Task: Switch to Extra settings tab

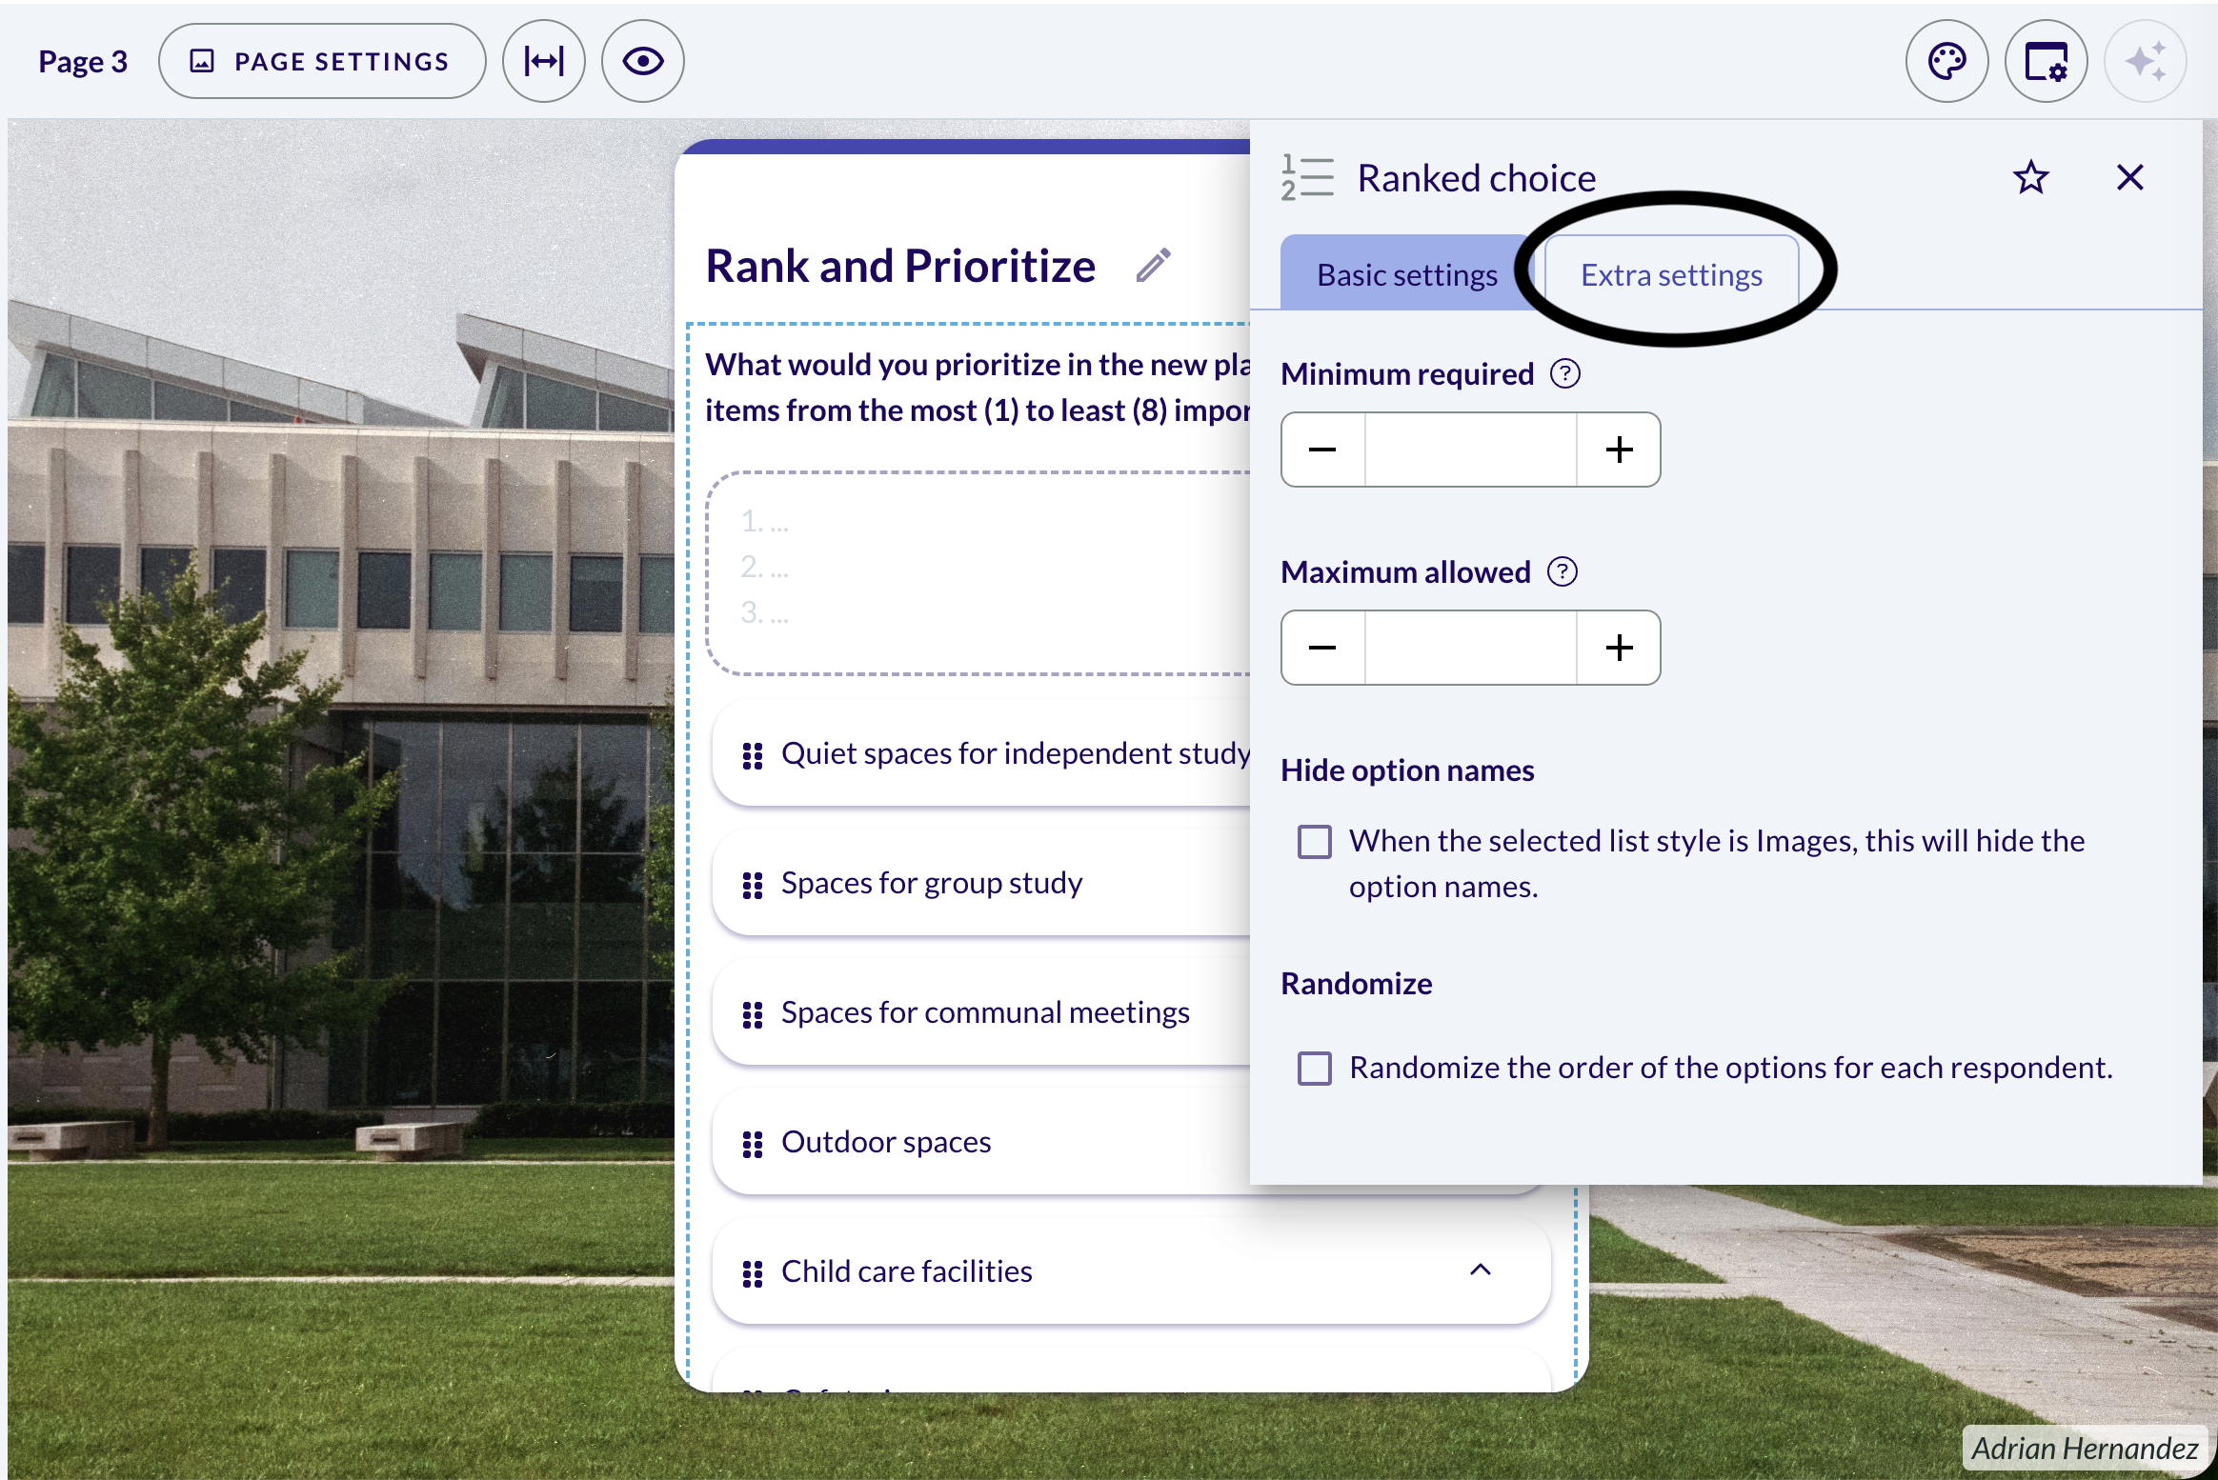Action: point(1671,274)
